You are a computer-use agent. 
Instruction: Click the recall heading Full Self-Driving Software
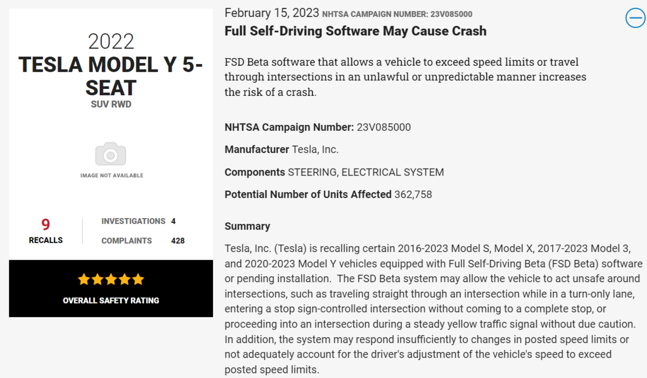[355, 31]
